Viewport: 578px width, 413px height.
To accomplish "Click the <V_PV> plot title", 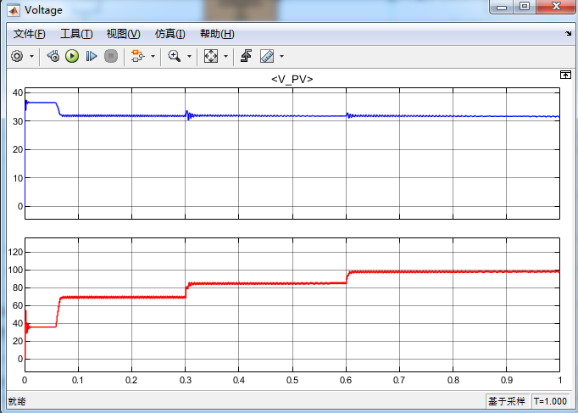I will pyautogui.click(x=292, y=79).
